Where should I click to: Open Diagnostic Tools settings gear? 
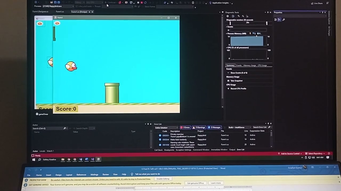point(228,16)
